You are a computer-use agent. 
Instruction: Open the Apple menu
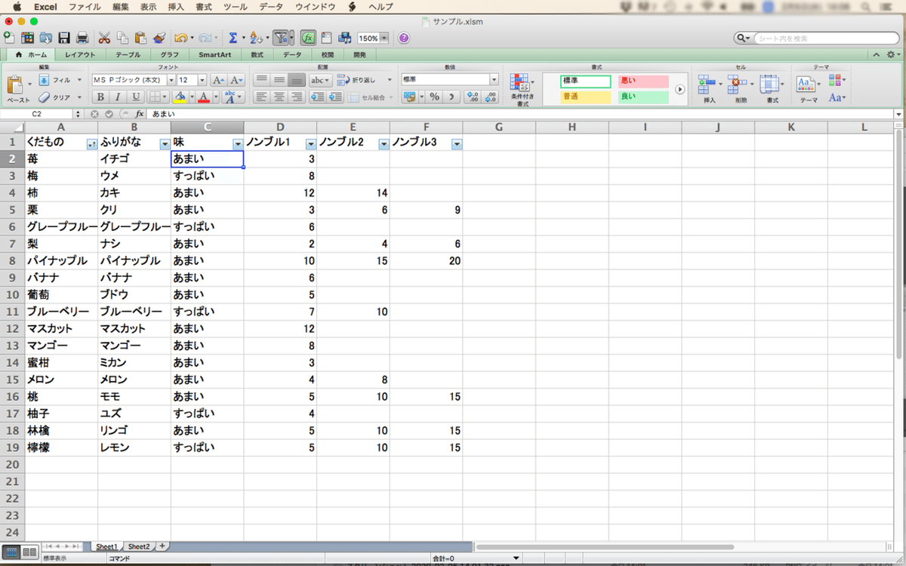tap(17, 6)
